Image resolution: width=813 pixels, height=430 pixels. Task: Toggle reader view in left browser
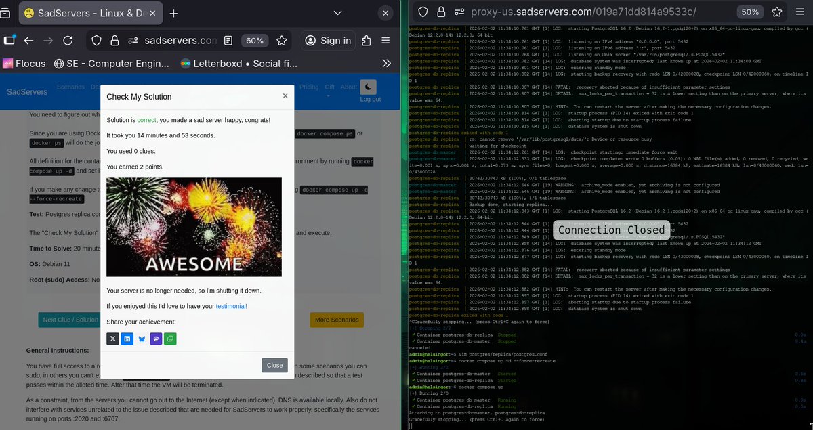(x=229, y=41)
